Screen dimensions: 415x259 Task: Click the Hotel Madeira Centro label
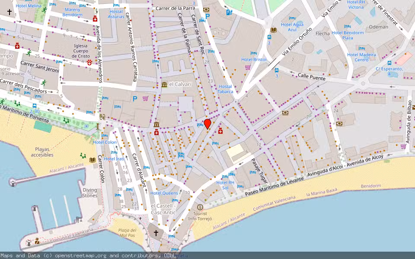(x=361, y=57)
